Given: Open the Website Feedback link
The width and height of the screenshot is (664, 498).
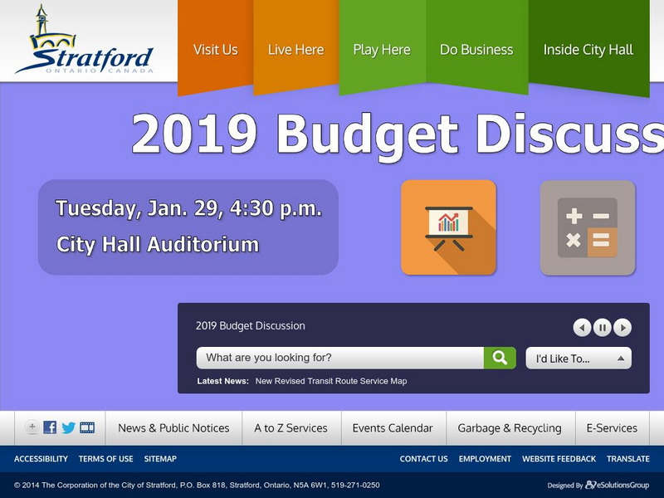Looking at the screenshot, I should click(x=559, y=459).
